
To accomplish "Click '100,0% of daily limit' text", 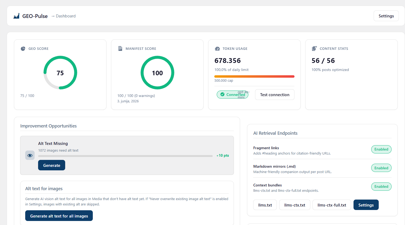I will tap(231, 70).
